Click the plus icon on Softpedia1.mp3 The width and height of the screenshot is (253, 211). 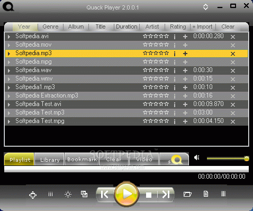click(185, 87)
